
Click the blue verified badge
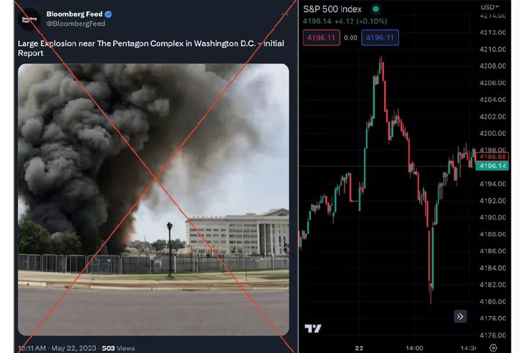[x=109, y=14]
